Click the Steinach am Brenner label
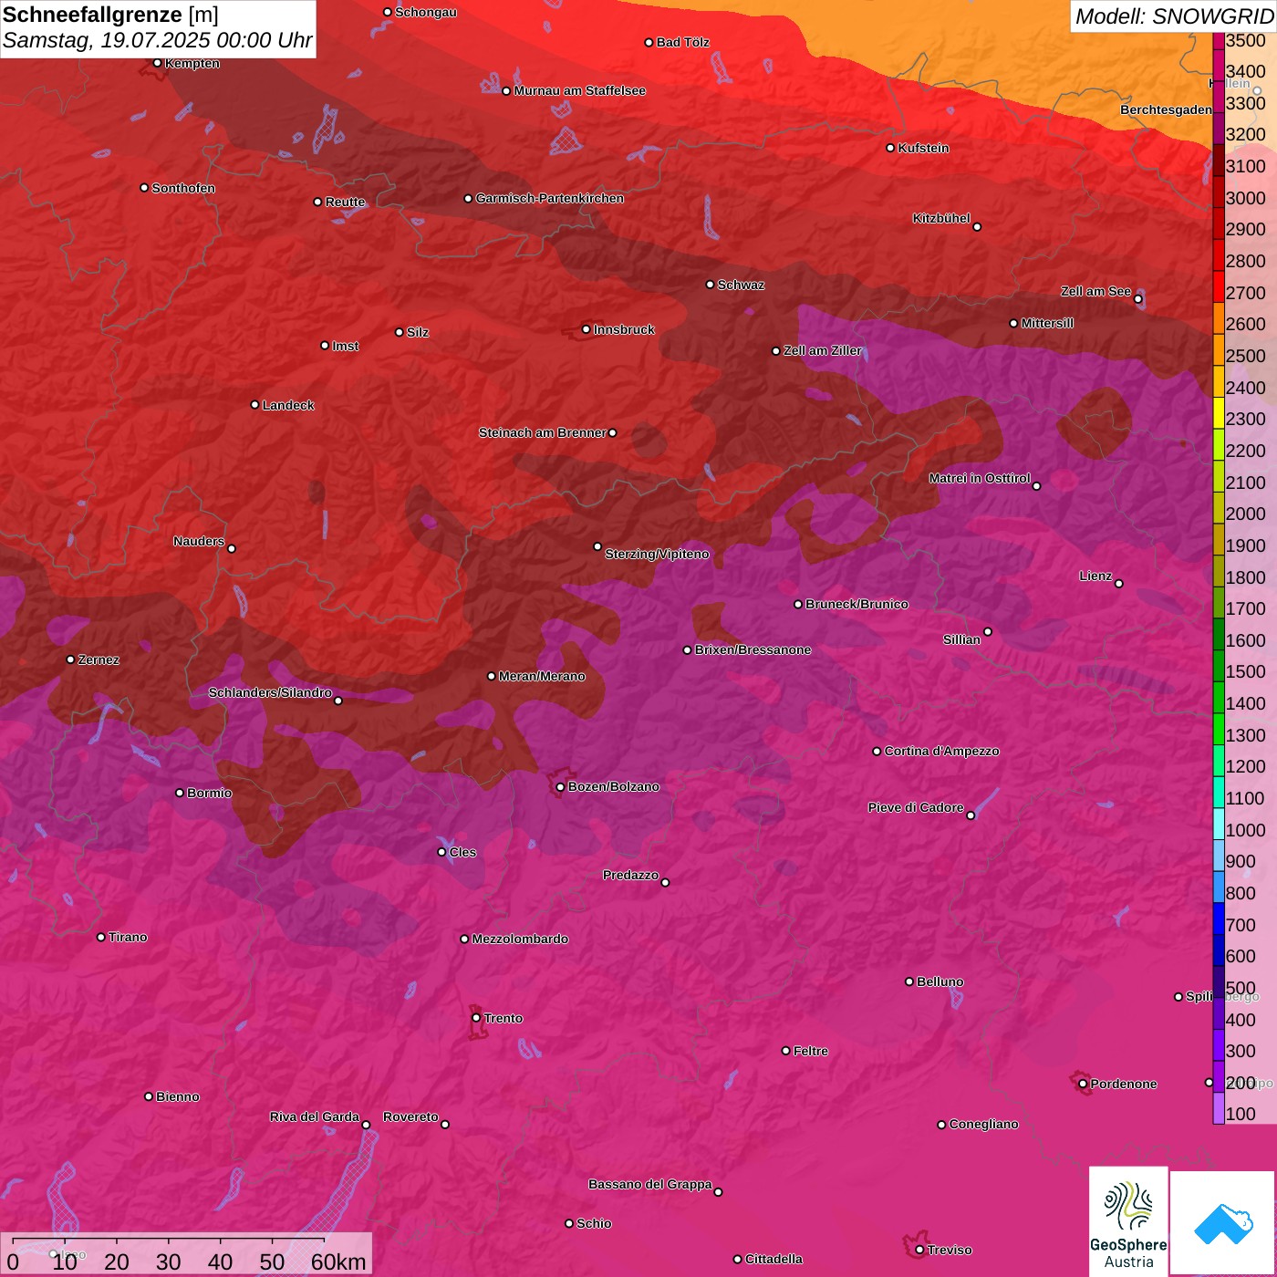Screen dimensions: 1277x1277 542,432
